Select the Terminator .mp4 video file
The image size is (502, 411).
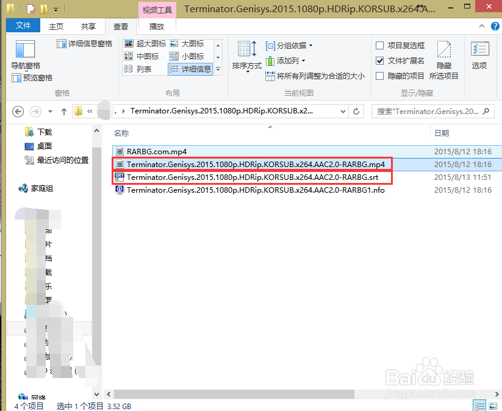click(x=256, y=165)
